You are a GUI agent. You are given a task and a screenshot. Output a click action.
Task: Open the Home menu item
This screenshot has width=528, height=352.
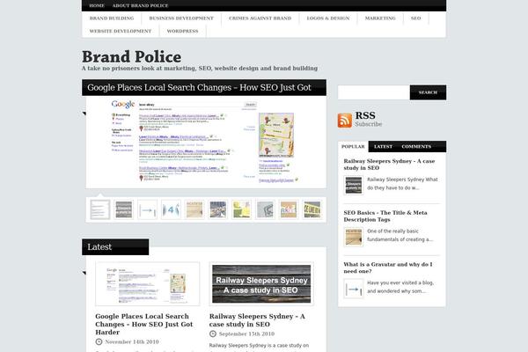pos(97,6)
